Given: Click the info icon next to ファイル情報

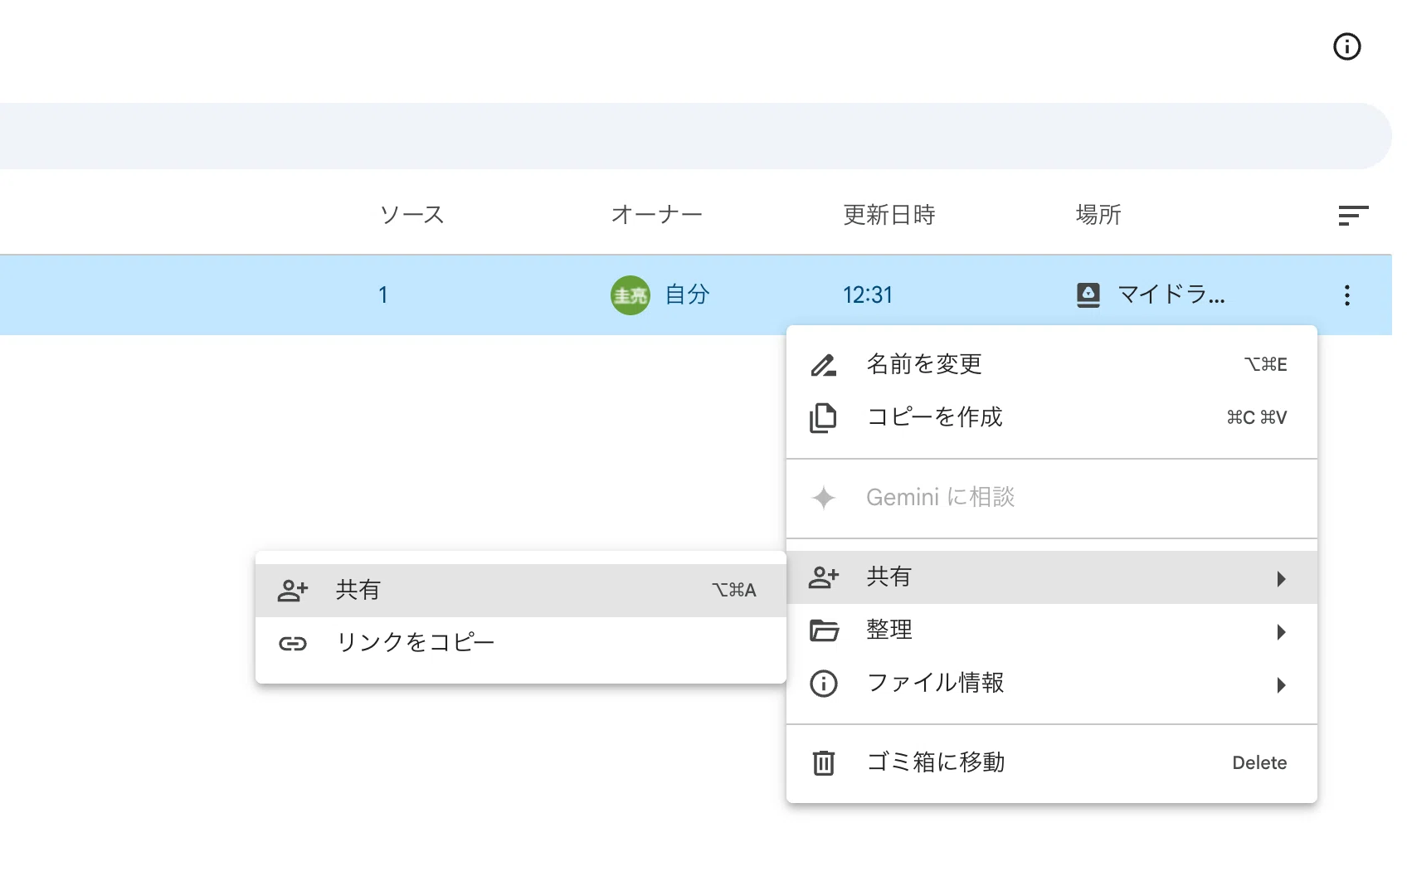Looking at the screenshot, I should click(823, 684).
